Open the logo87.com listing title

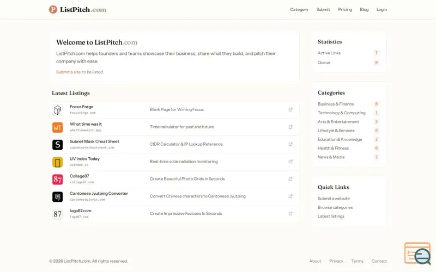click(x=80, y=211)
